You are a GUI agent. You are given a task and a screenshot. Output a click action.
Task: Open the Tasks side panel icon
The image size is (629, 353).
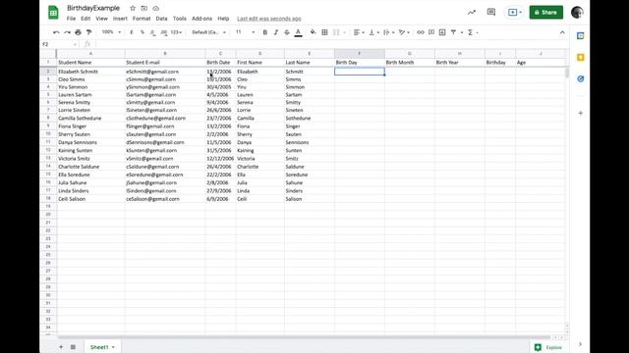tap(581, 78)
